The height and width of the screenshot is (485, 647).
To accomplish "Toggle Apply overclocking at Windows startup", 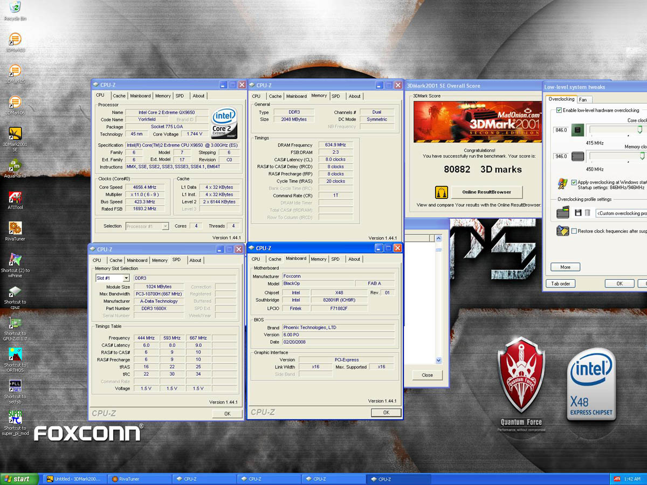I will 574,182.
